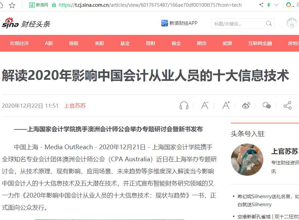299x220 pixels.
Task: Open author link 上官苏苏 beside the date
Action: click(x=75, y=106)
